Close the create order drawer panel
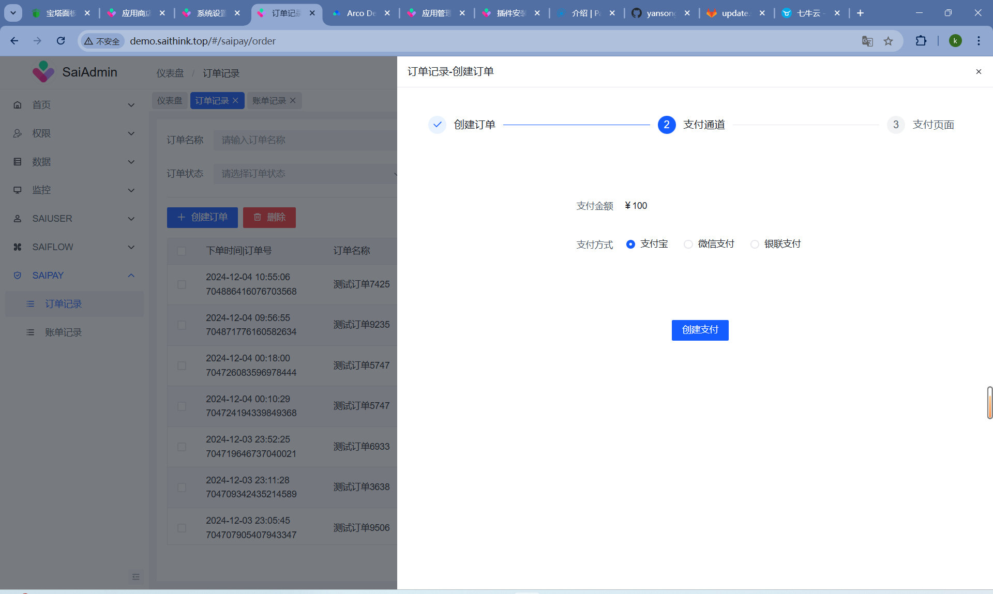Screen dimensions: 993x594 click(978, 72)
